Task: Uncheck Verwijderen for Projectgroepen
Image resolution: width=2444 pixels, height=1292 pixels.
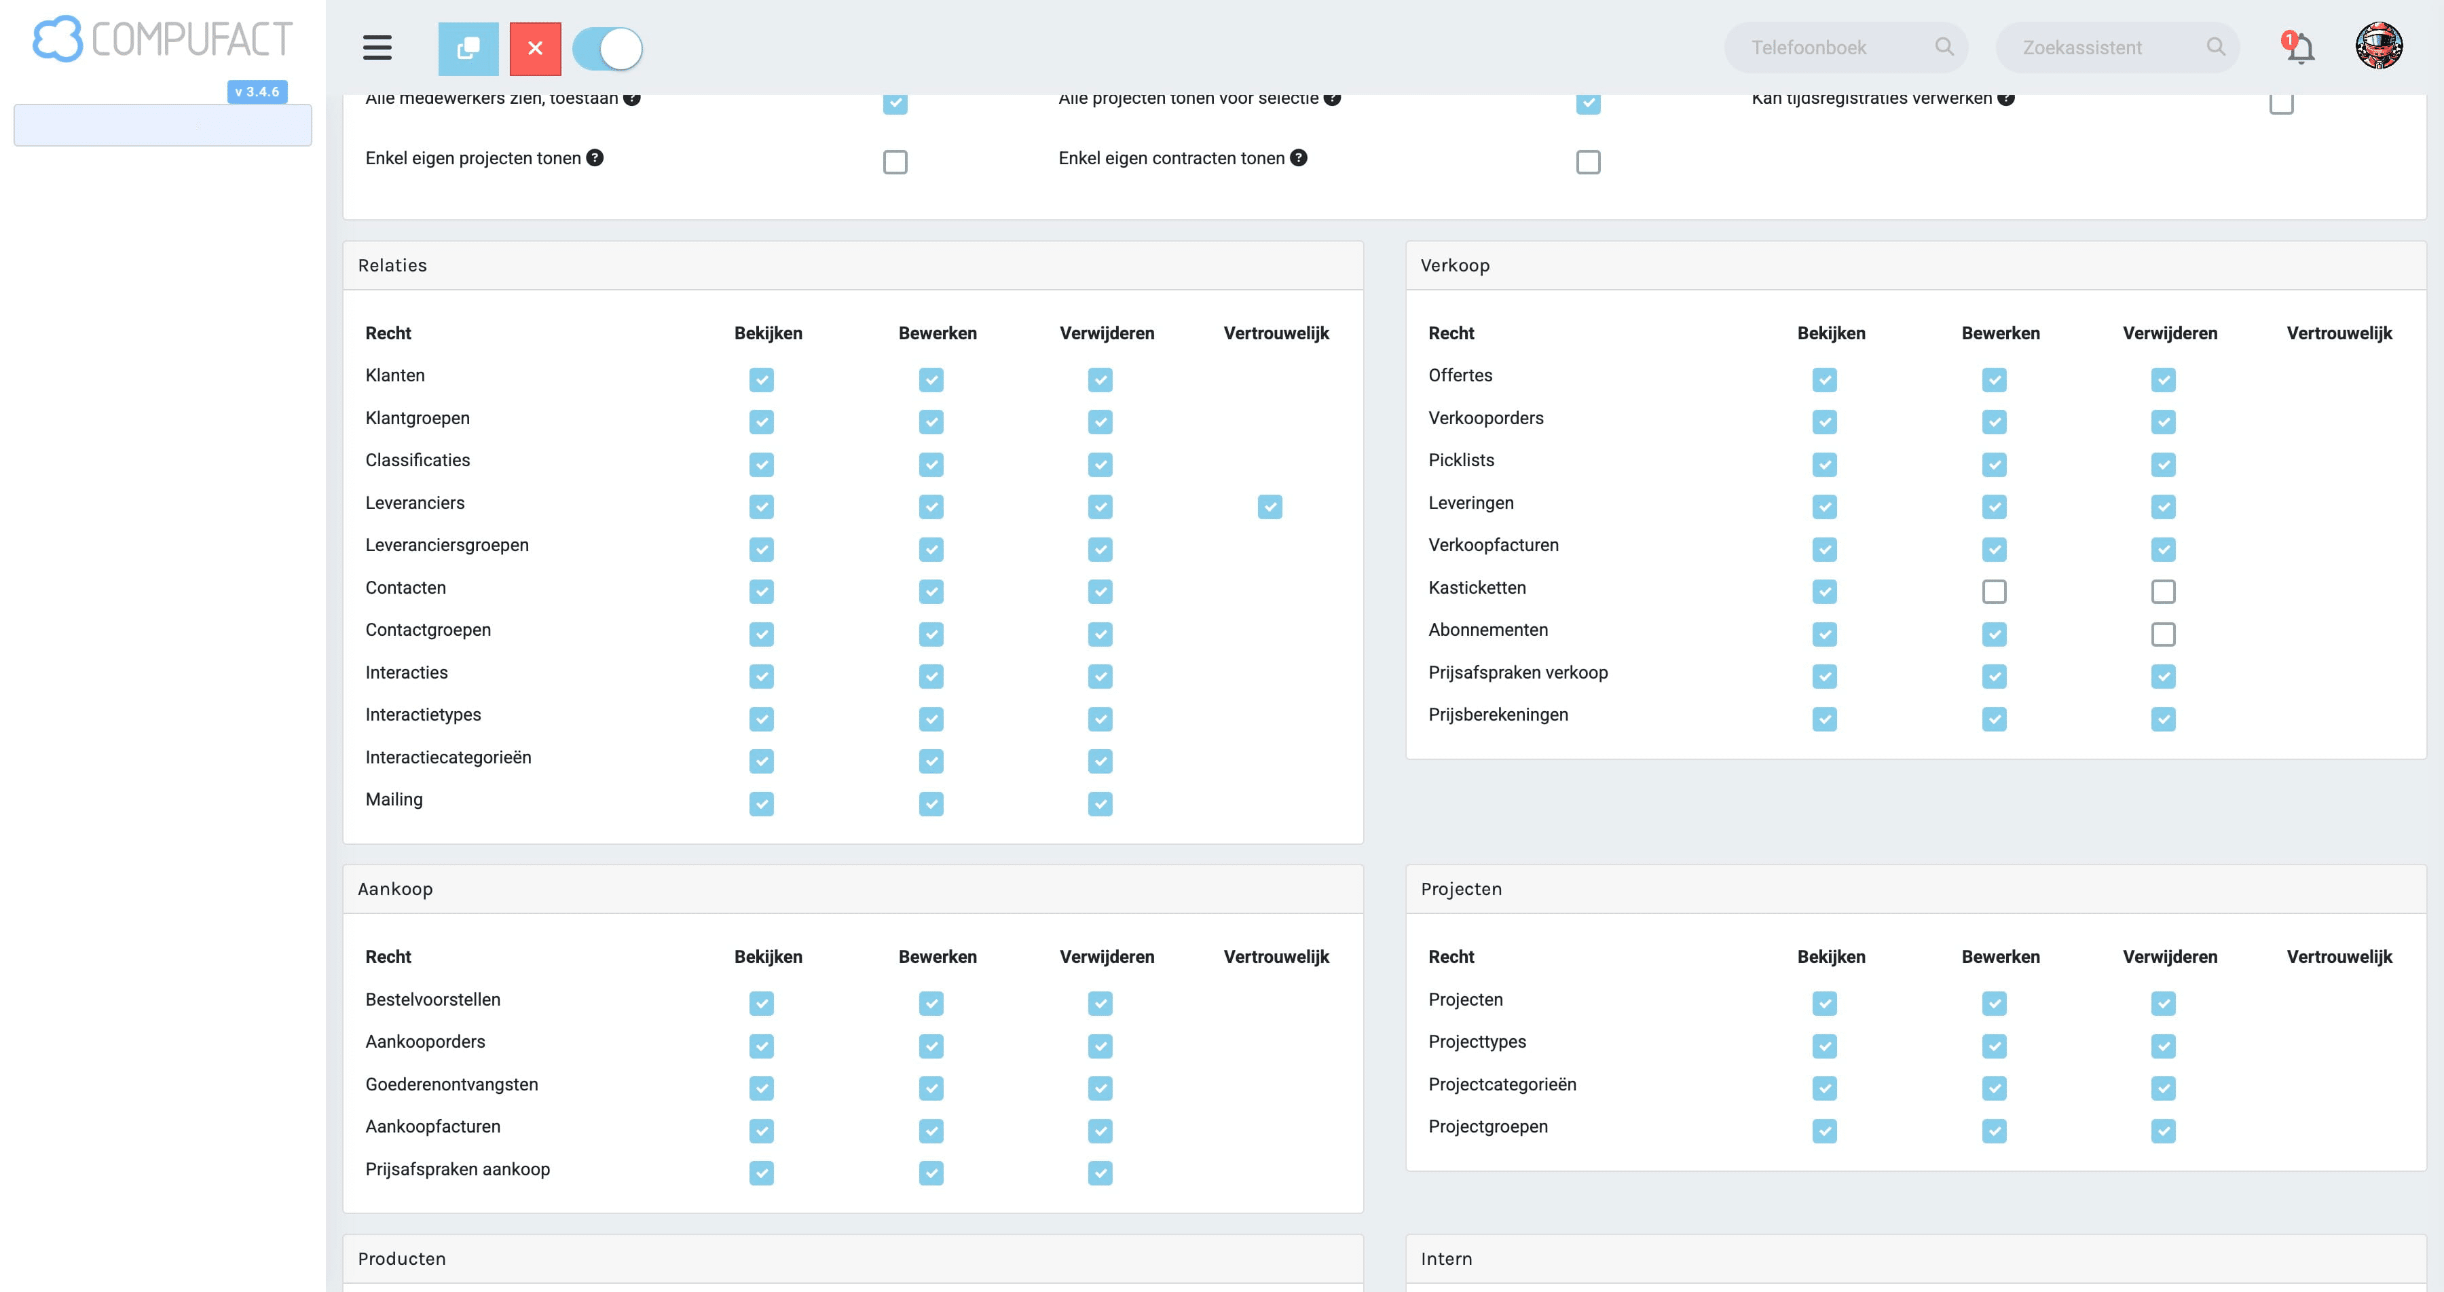Action: pyautogui.click(x=2163, y=1130)
